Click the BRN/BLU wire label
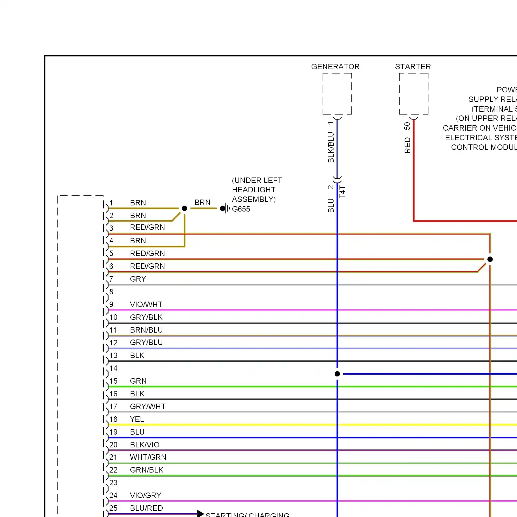 pyautogui.click(x=146, y=330)
